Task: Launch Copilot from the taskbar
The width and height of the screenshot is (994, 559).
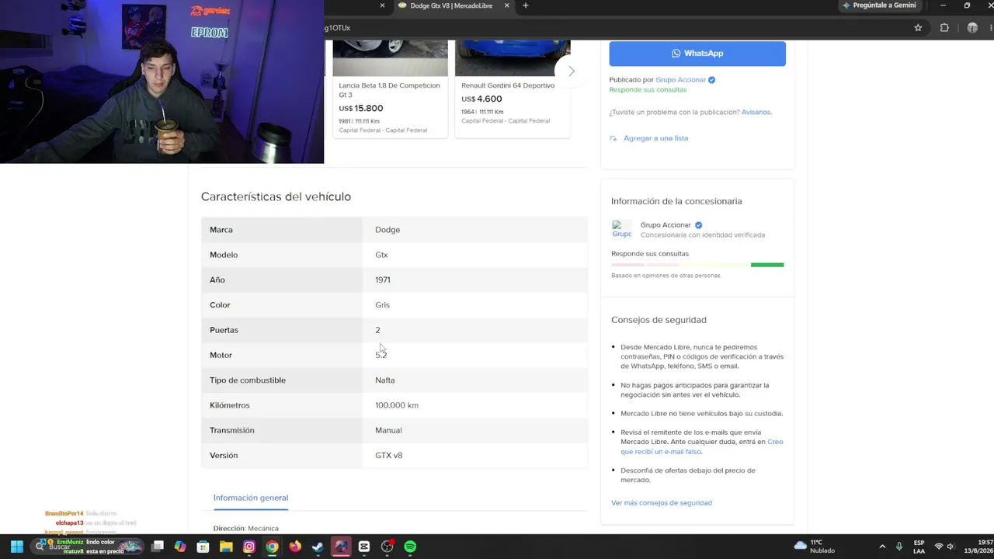Action: point(180,547)
